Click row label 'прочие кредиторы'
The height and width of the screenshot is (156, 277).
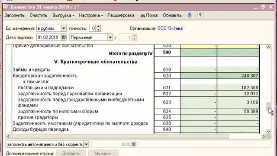tap(38, 117)
